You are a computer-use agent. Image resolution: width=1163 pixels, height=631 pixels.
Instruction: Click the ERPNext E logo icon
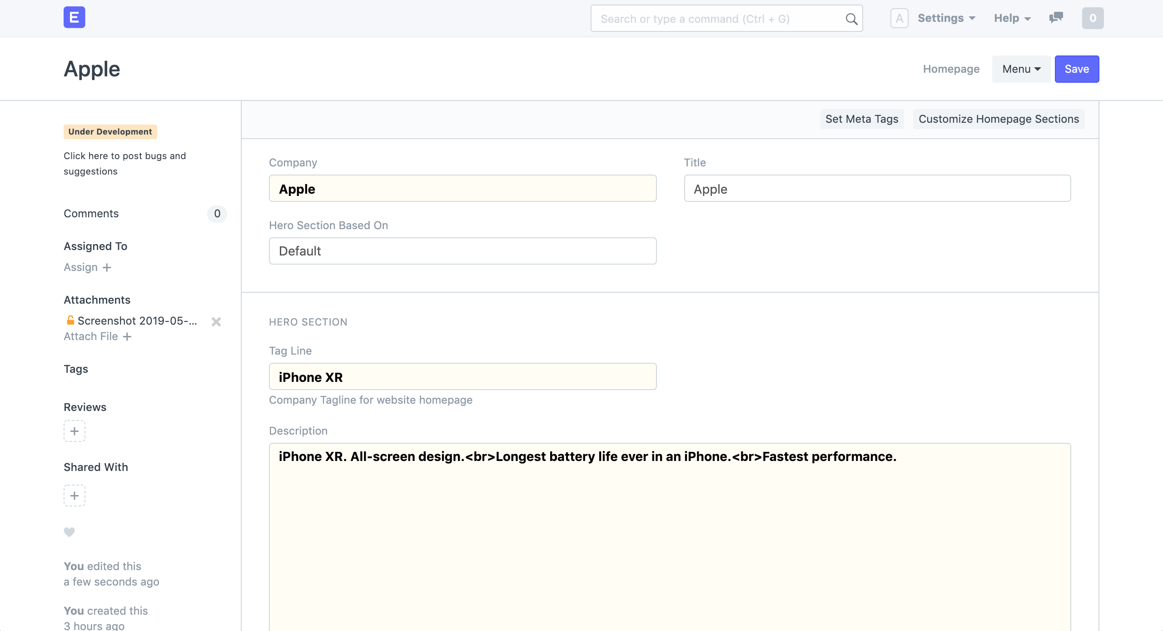74,18
